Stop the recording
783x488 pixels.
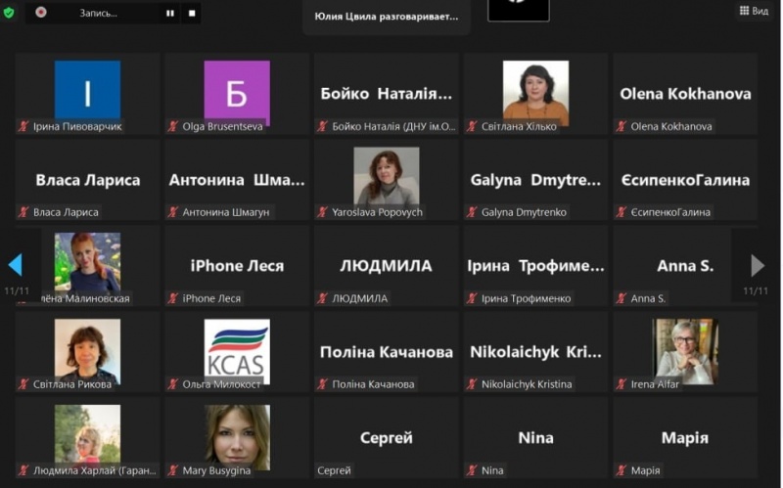192,13
